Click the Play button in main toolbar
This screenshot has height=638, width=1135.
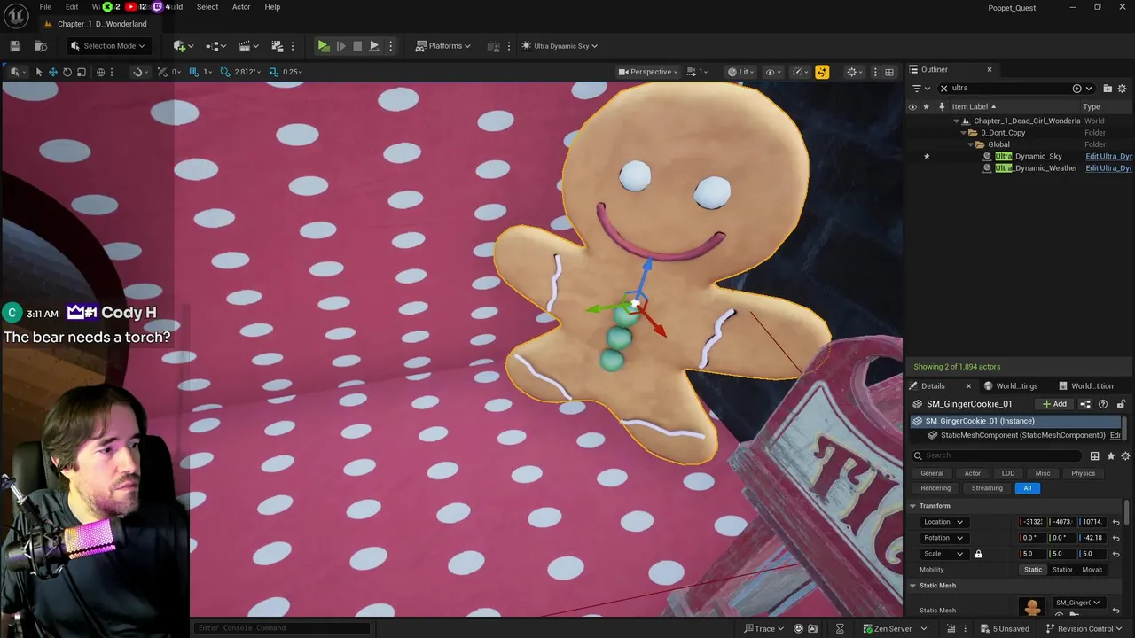click(x=324, y=46)
